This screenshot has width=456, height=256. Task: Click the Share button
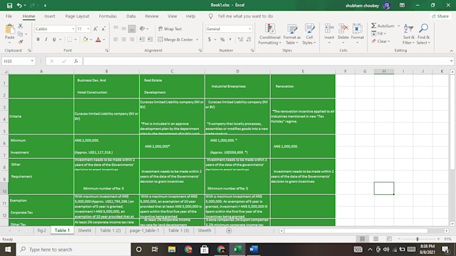441,16
